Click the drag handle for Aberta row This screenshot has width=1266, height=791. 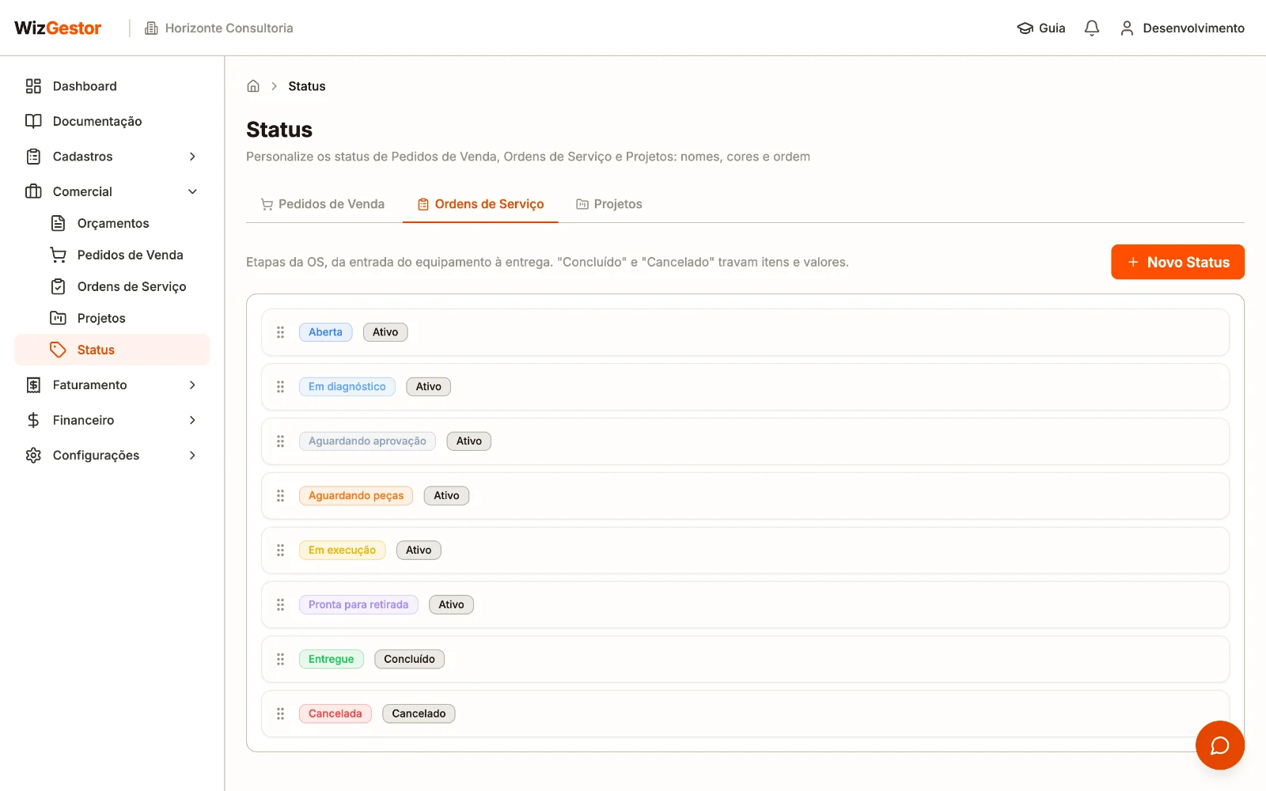pos(280,332)
